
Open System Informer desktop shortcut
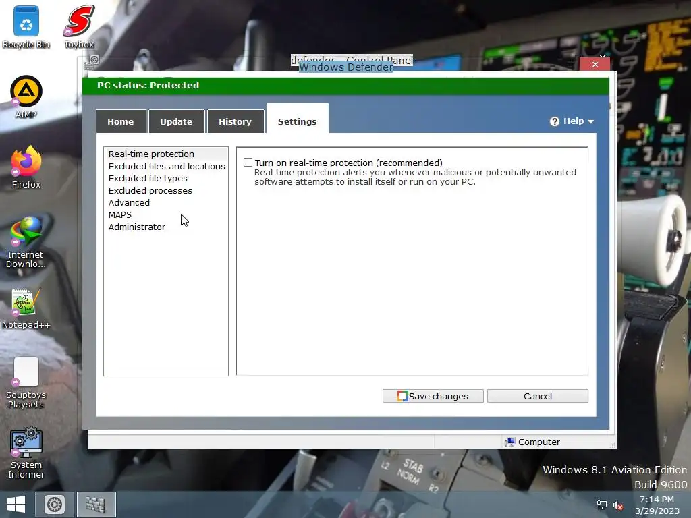(26, 453)
